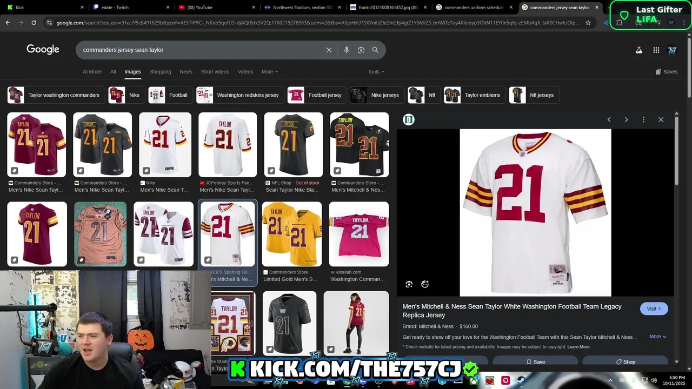Switch to Northwest Stadium section tab
Screen dimensions: 692x389
(x=303, y=8)
